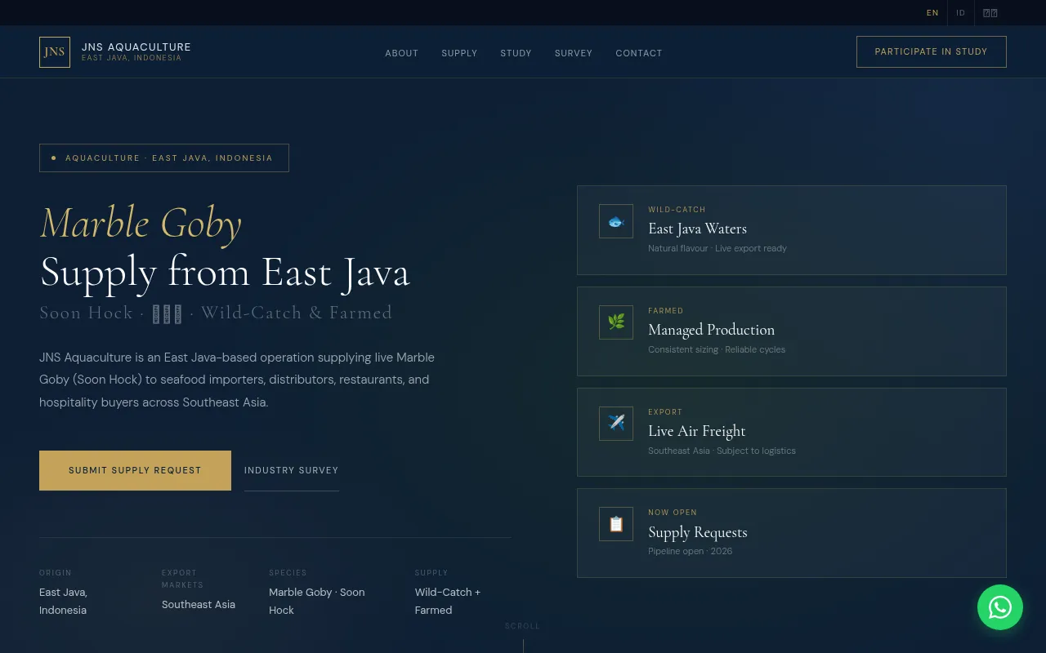The image size is (1046, 653).
Task: Click the airplane icon on Export card
Action: 616,424
